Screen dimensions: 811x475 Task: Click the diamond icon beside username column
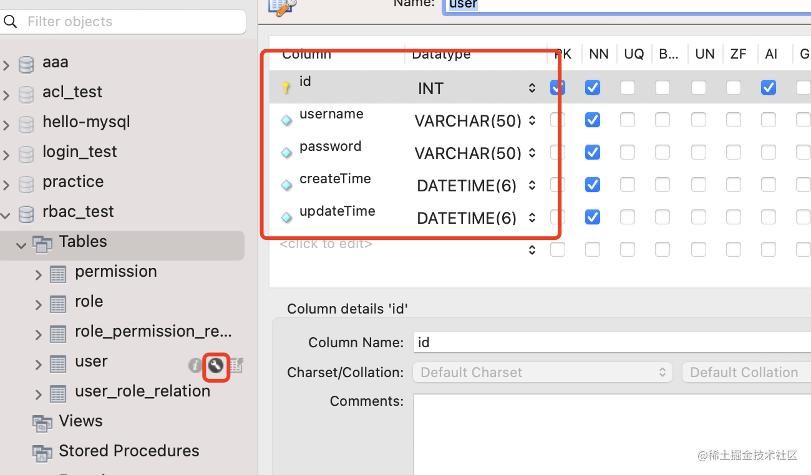286,120
